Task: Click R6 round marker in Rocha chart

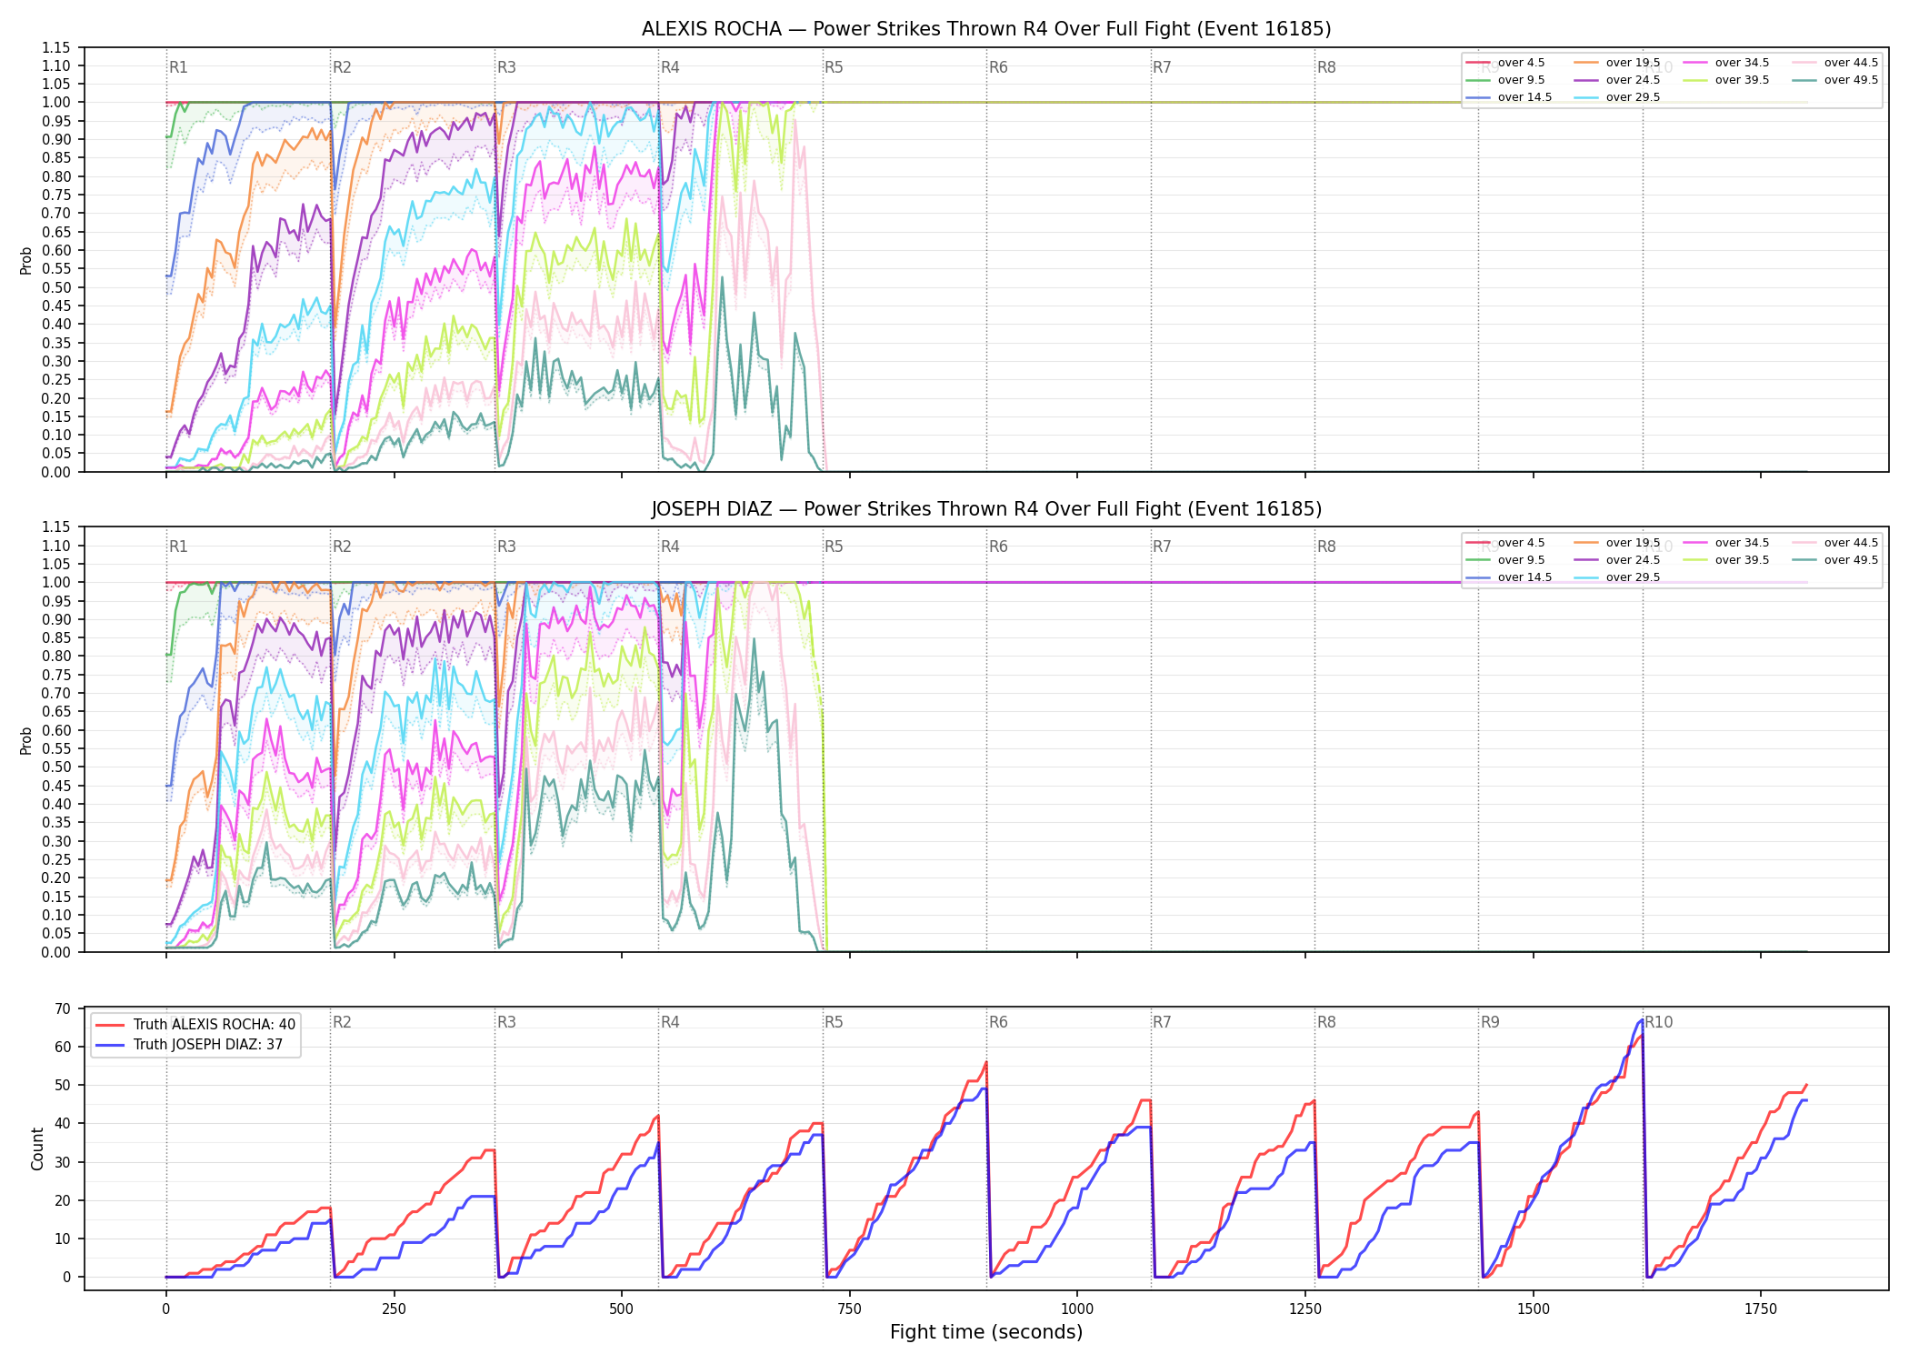Action: [x=998, y=67]
